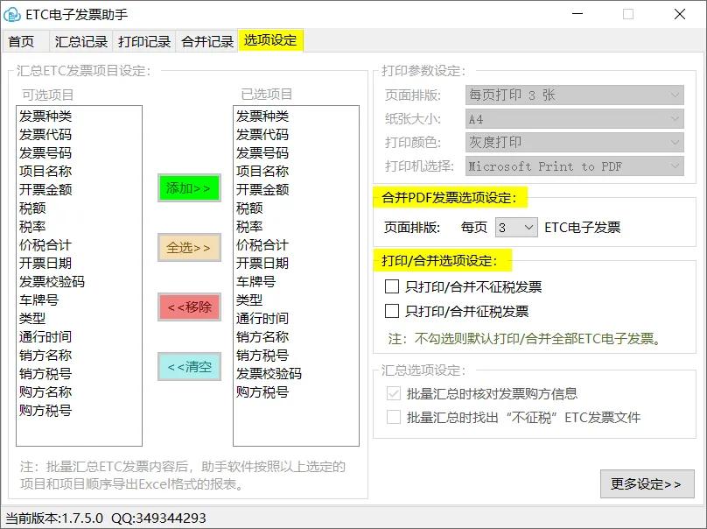
Task: Open the 打印记录 tab
Action: pyautogui.click(x=144, y=42)
